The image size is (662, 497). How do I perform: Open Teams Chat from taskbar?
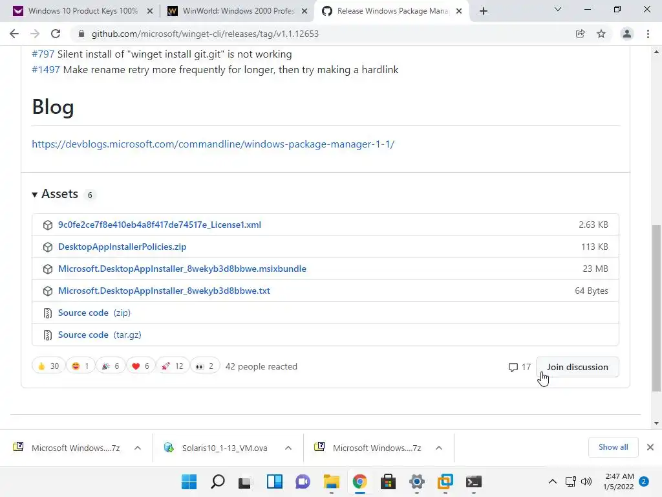tap(303, 481)
